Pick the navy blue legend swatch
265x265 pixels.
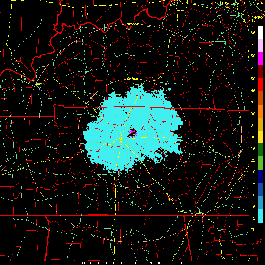click(260, 176)
